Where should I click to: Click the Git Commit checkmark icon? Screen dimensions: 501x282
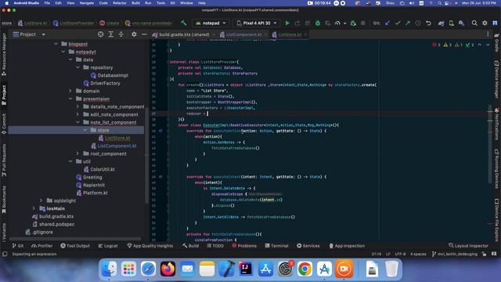398,23
